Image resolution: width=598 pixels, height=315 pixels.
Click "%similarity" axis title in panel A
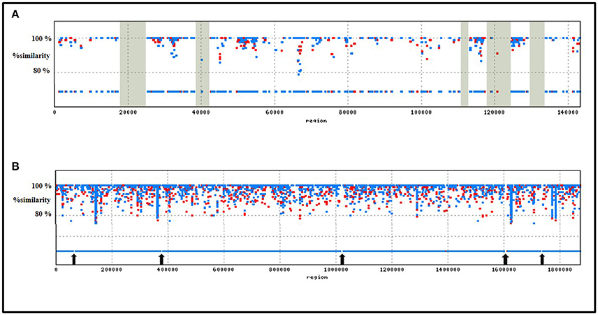[x=31, y=56]
